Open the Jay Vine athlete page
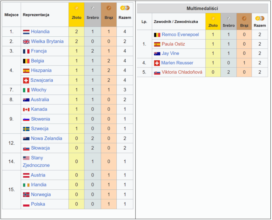 [170, 53]
